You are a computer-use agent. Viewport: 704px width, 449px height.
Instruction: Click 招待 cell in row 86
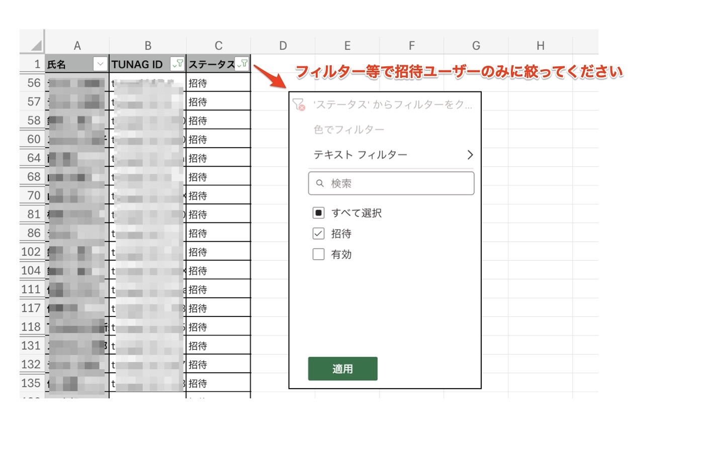click(218, 233)
